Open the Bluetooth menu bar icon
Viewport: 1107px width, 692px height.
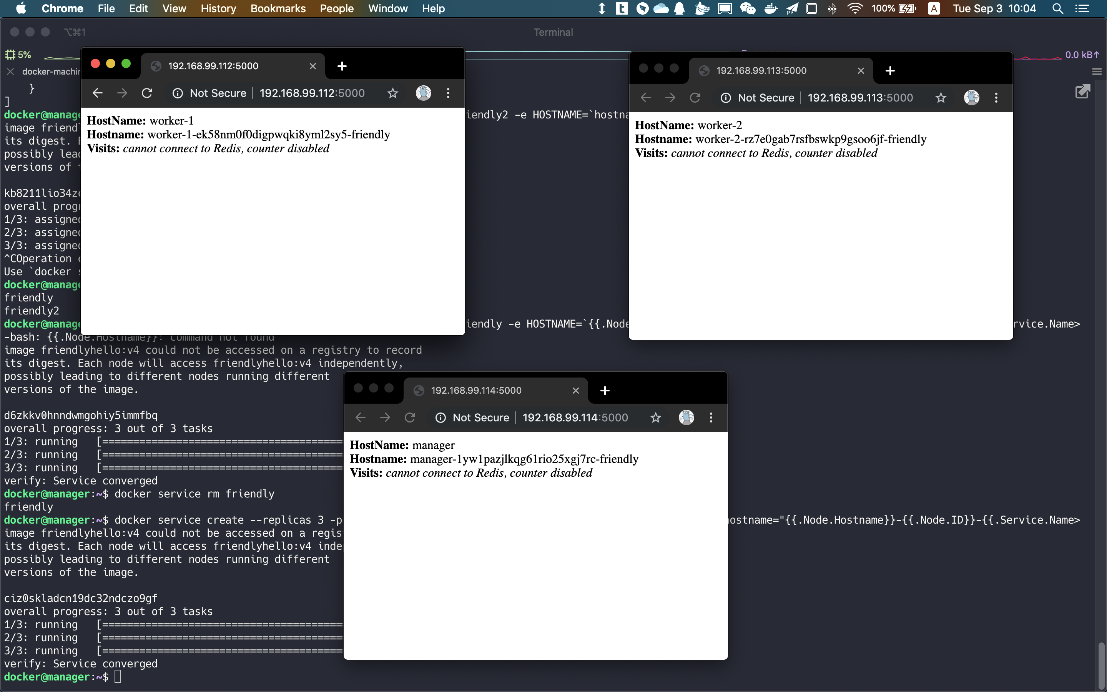[833, 8]
